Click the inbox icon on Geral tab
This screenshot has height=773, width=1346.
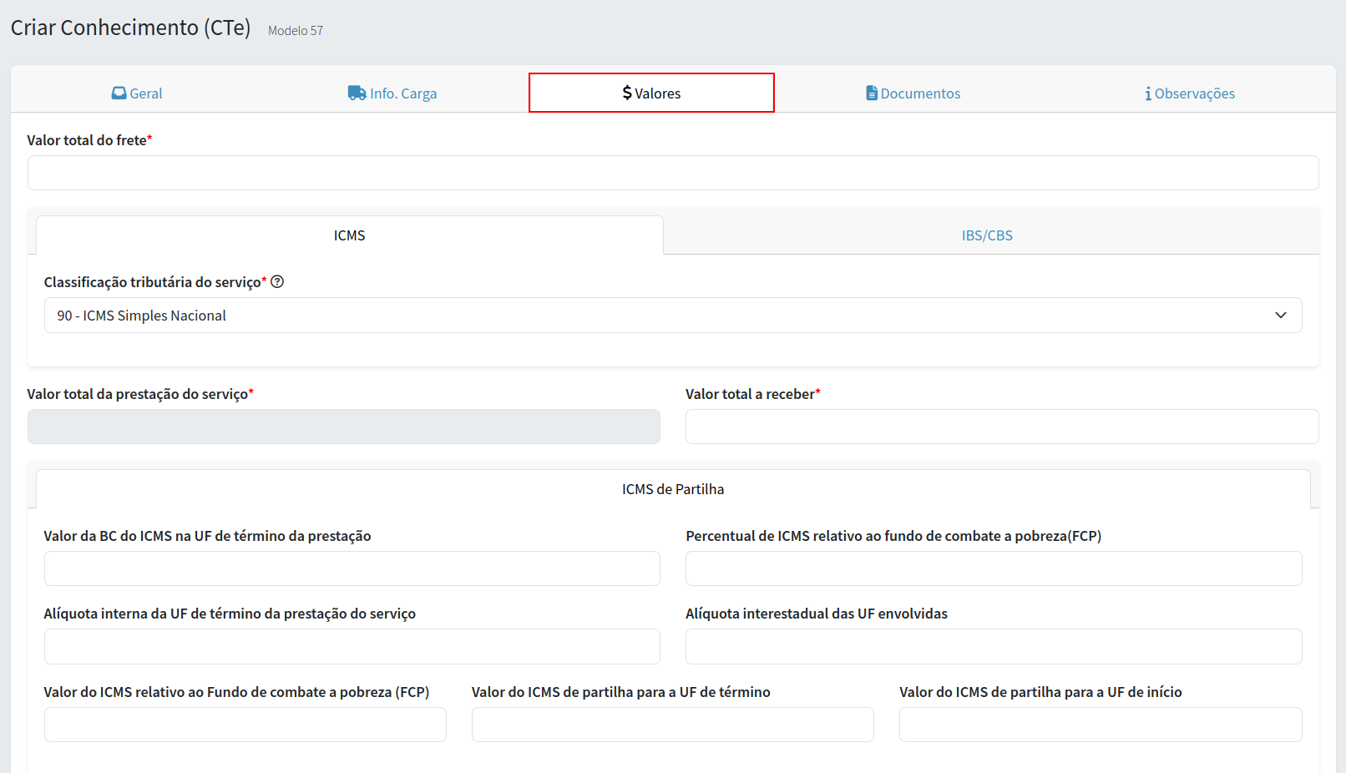pos(119,93)
